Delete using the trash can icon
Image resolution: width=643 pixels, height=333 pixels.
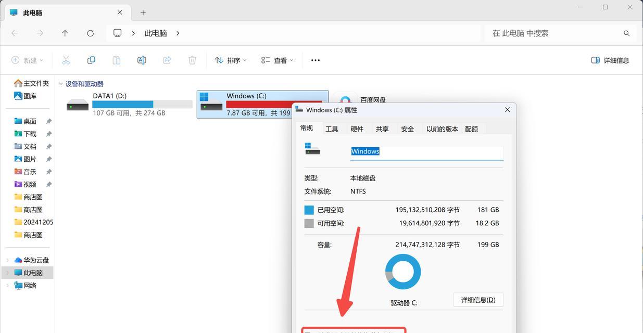tap(192, 60)
